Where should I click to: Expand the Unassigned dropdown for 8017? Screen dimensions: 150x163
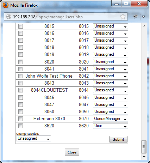[111, 40]
